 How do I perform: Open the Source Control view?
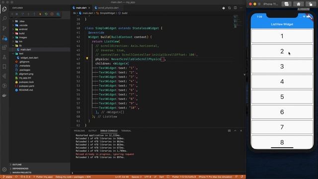[4, 28]
